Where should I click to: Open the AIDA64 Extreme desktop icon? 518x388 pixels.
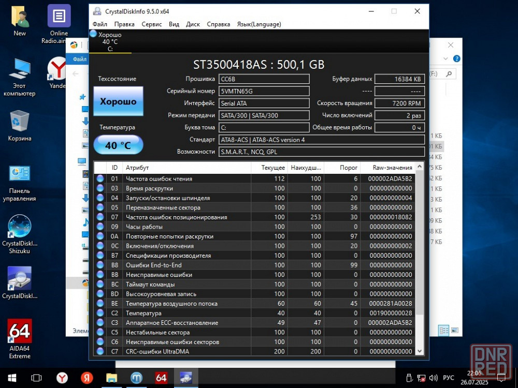point(20,339)
